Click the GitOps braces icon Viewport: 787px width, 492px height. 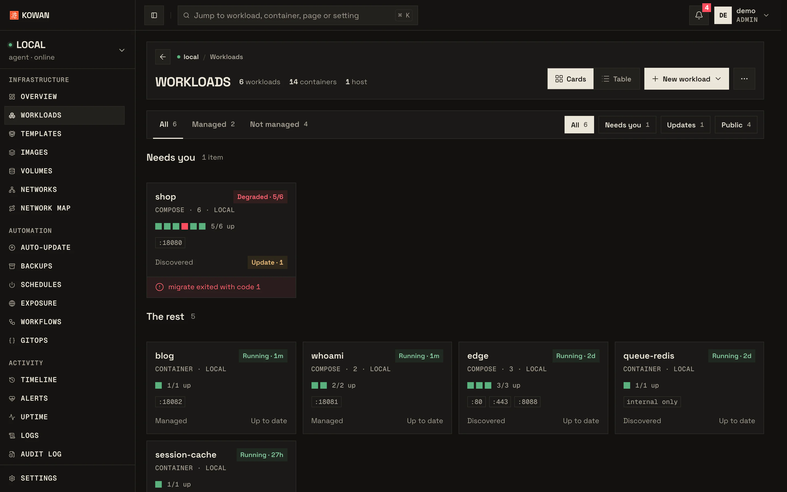coord(12,340)
